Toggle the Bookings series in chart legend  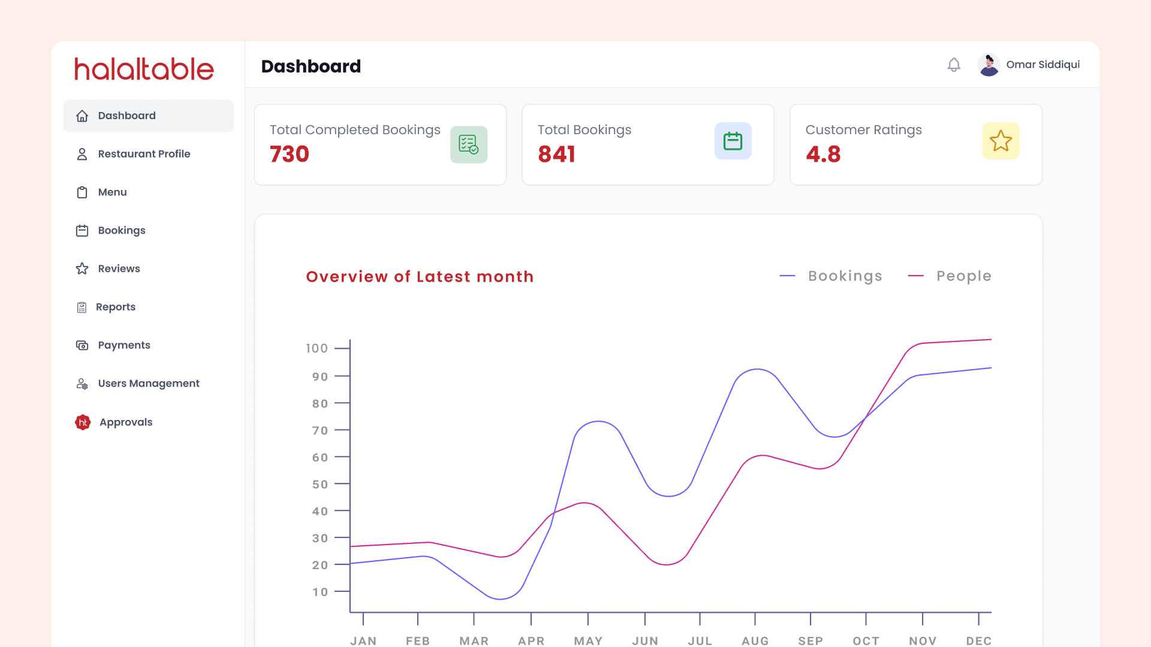(x=845, y=276)
